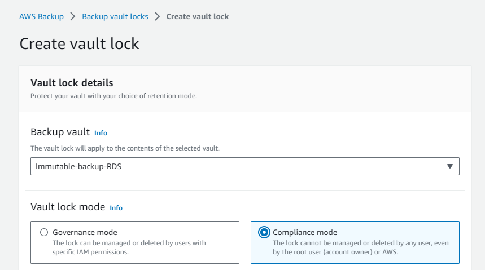The image size is (485, 270).
Task: Select the Compliance mode radio button
Action: (x=264, y=232)
